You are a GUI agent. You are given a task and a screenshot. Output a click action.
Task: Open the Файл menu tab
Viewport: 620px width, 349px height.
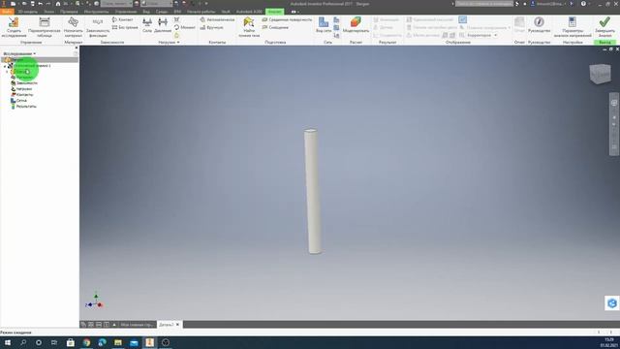point(7,12)
